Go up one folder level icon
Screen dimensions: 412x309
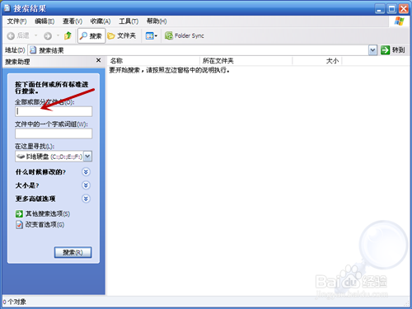(68, 35)
